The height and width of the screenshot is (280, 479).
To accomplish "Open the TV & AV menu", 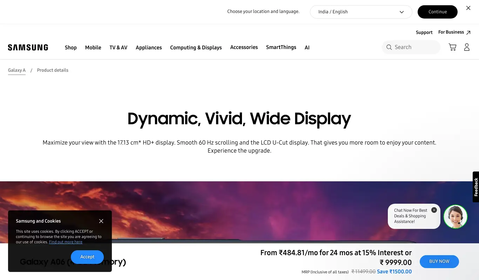I will 119,48.
